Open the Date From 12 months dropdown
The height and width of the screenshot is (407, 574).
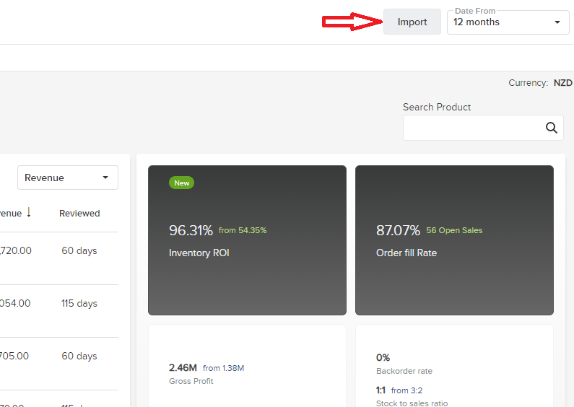(508, 22)
